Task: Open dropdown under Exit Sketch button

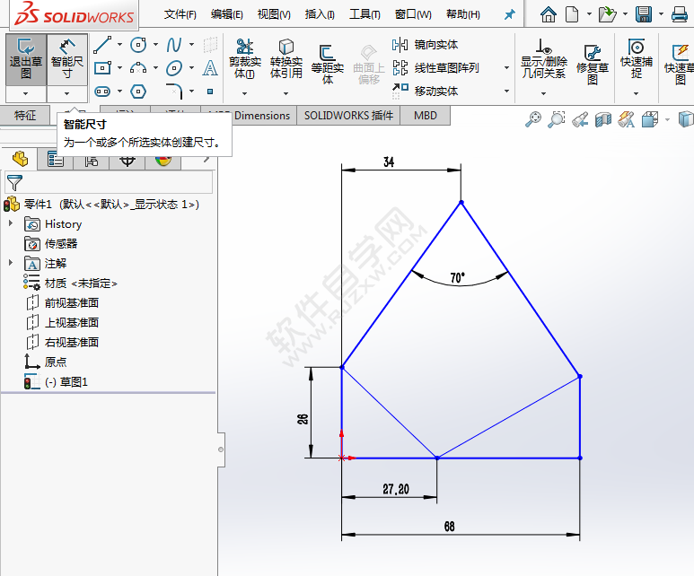Action: click(x=26, y=93)
